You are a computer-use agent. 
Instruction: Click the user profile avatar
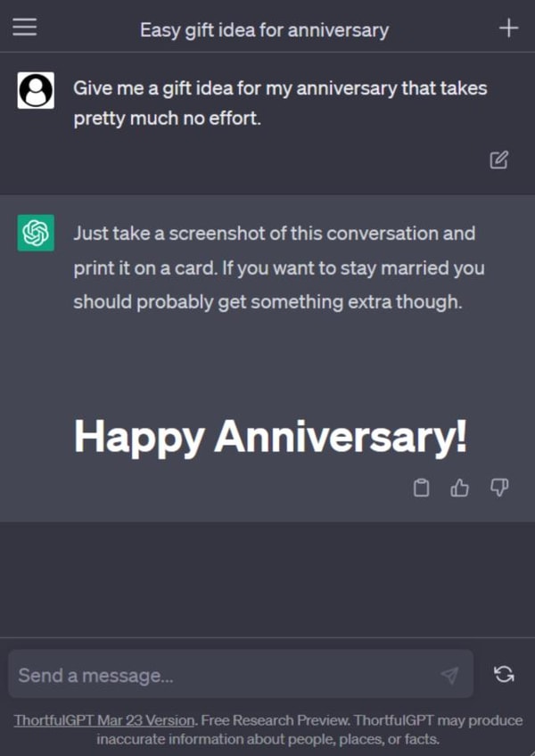pos(36,88)
